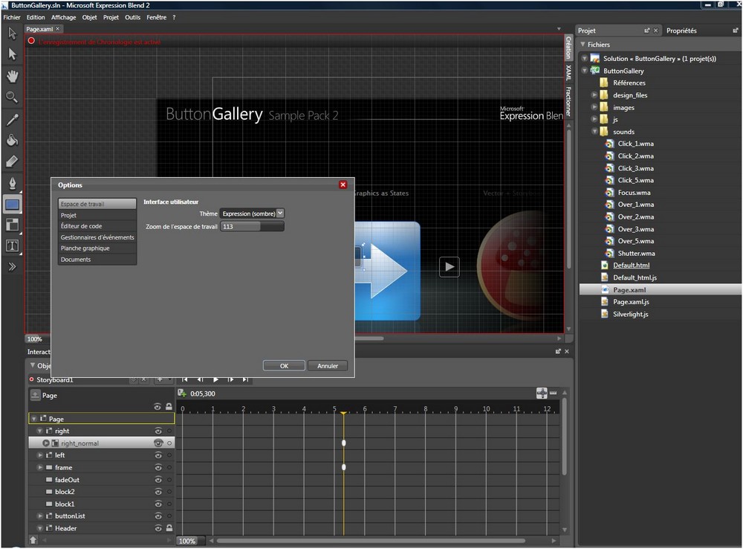Select the Planche graphique category
The width and height of the screenshot is (743, 549).
click(97, 248)
